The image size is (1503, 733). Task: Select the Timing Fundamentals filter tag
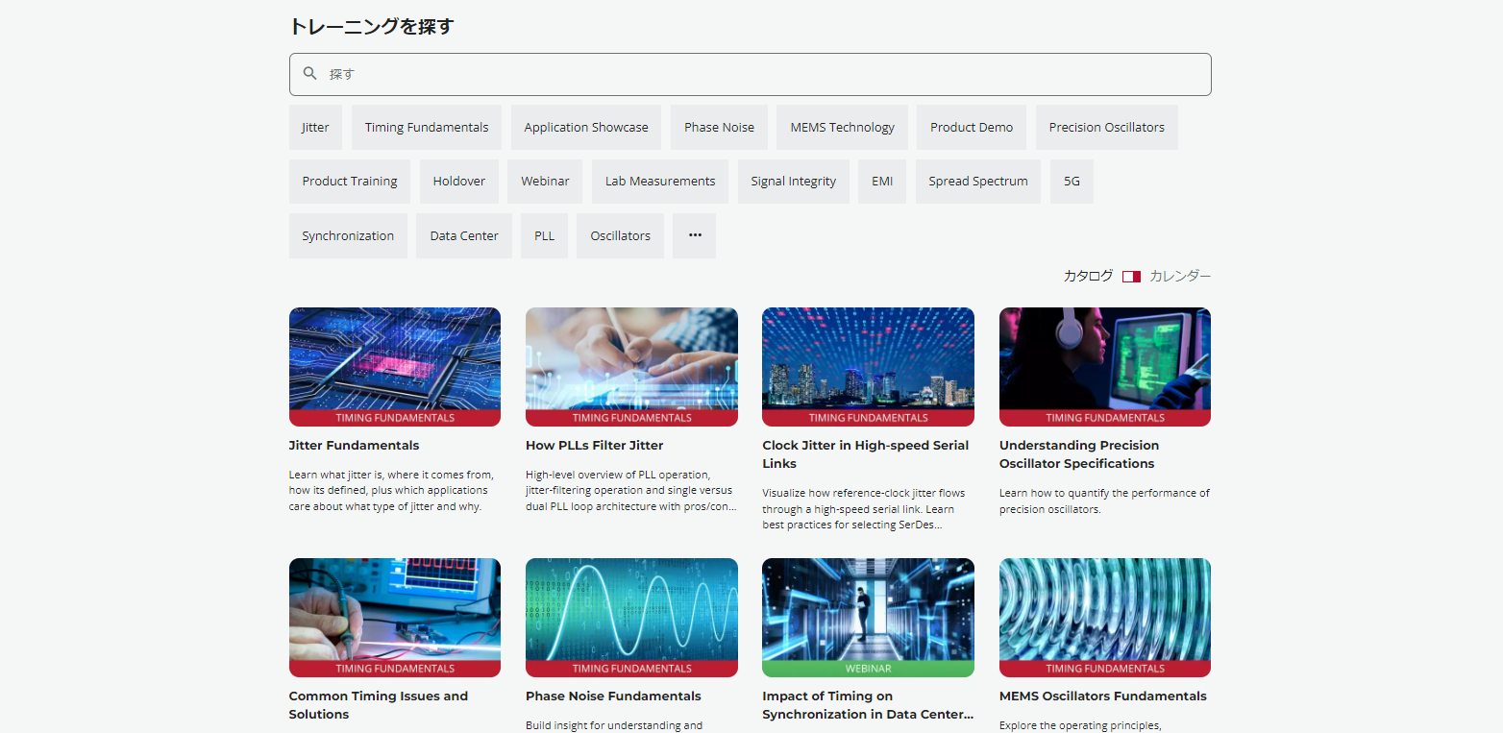click(426, 128)
